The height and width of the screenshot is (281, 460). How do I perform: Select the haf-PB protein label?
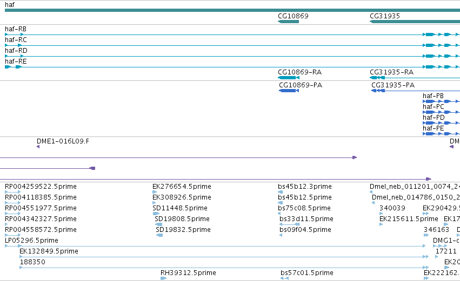coord(433,96)
